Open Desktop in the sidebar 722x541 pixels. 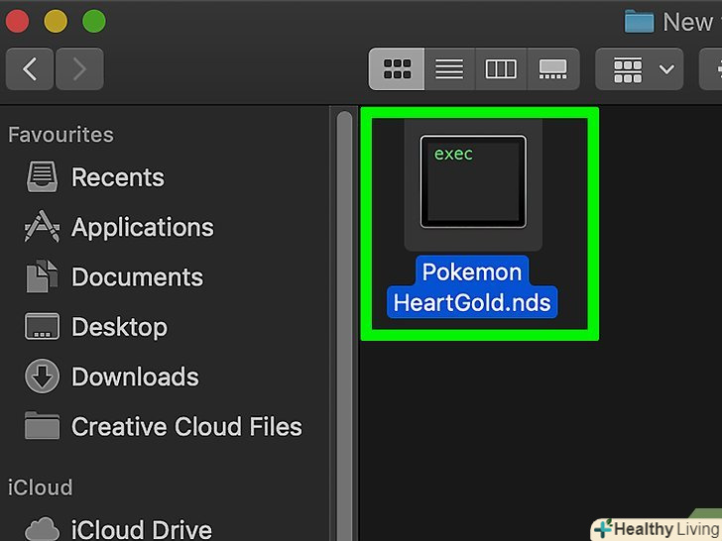click(119, 327)
